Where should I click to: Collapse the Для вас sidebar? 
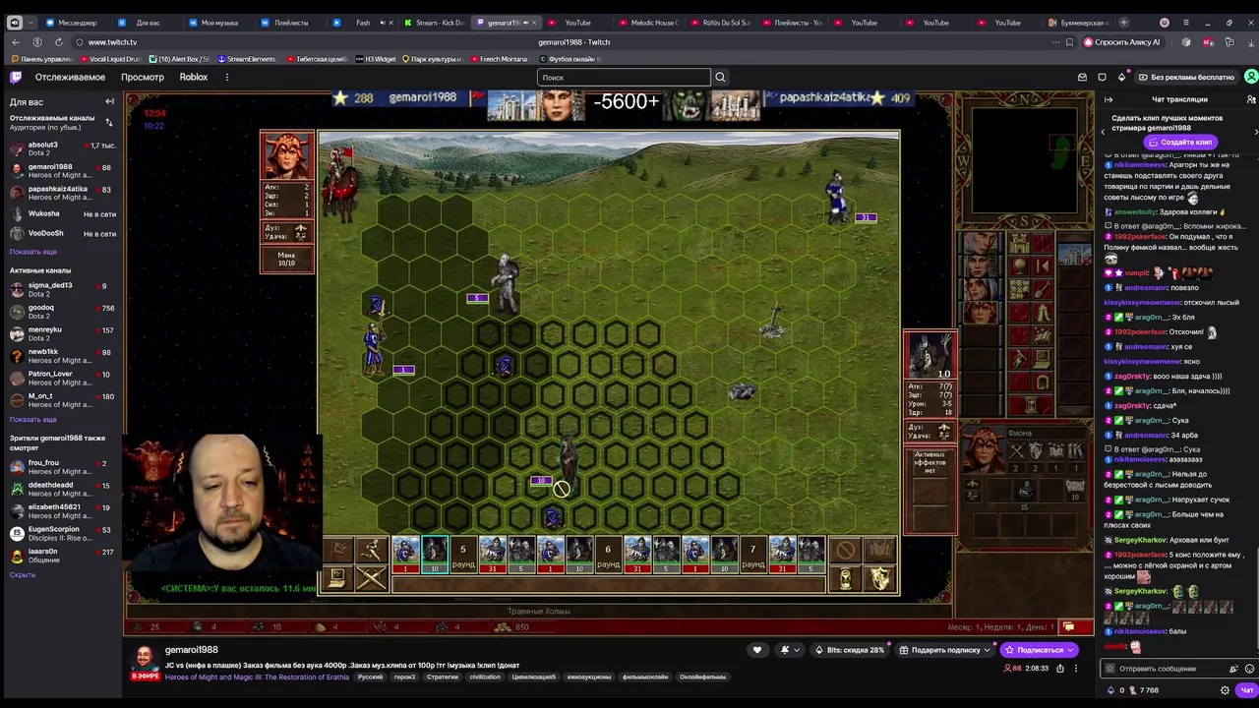[109, 101]
